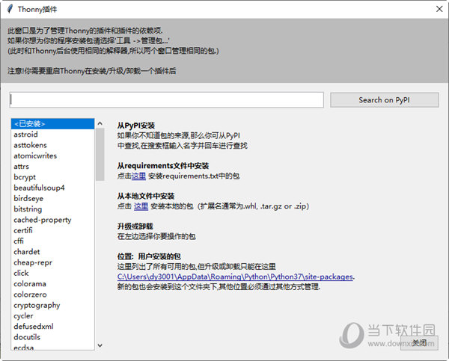This screenshot has height=361, width=449.
Task: Pick defusedxml in the package list
Action: click(52, 327)
